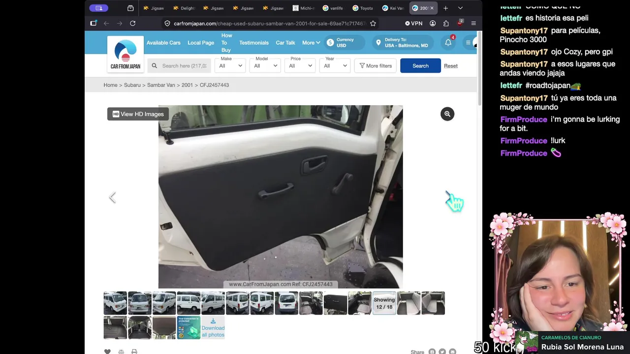Viewport: 630px width, 354px height.
Task: Focus the Search here input field
Action: (179, 65)
